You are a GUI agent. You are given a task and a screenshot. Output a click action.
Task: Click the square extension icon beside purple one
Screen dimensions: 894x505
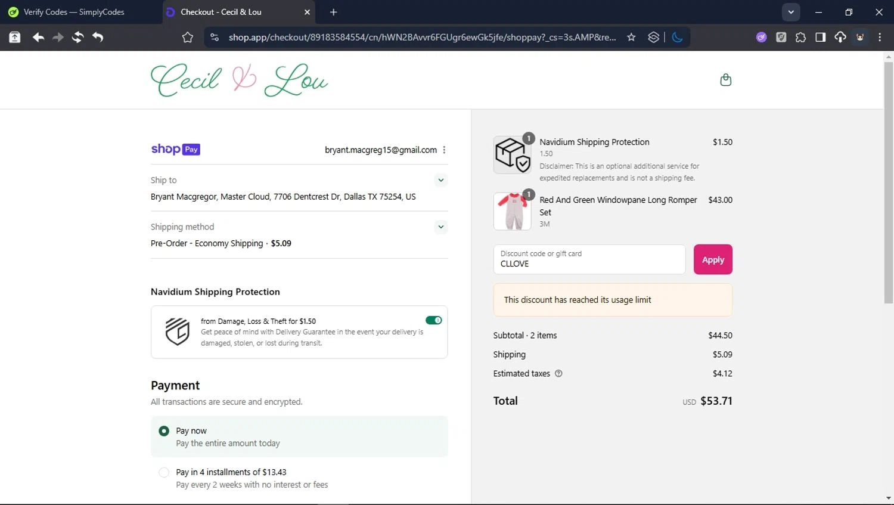point(781,37)
